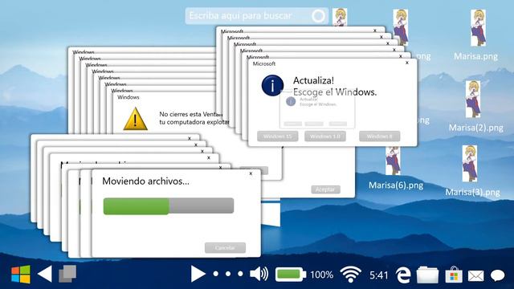Click the 5:41 clock in taskbar
This screenshot has width=514, height=289.
click(379, 275)
